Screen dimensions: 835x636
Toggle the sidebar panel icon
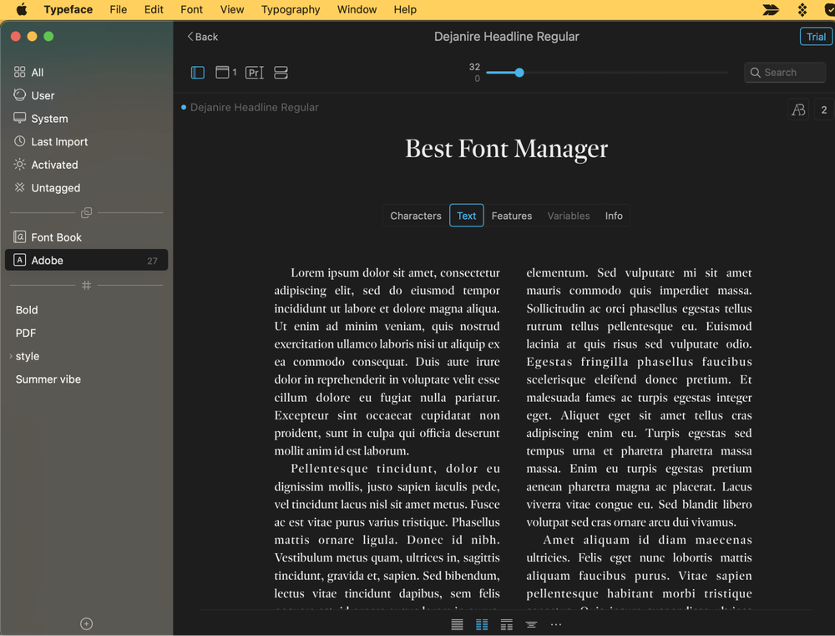[198, 73]
